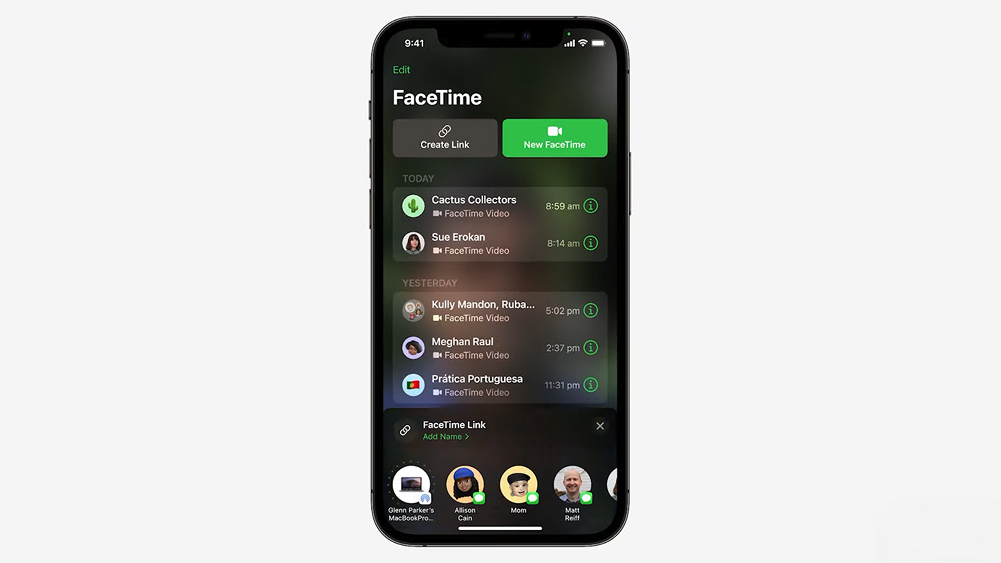Tap Prática Portuguesa call entry
This screenshot has height=563, width=1001.
pyautogui.click(x=500, y=385)
